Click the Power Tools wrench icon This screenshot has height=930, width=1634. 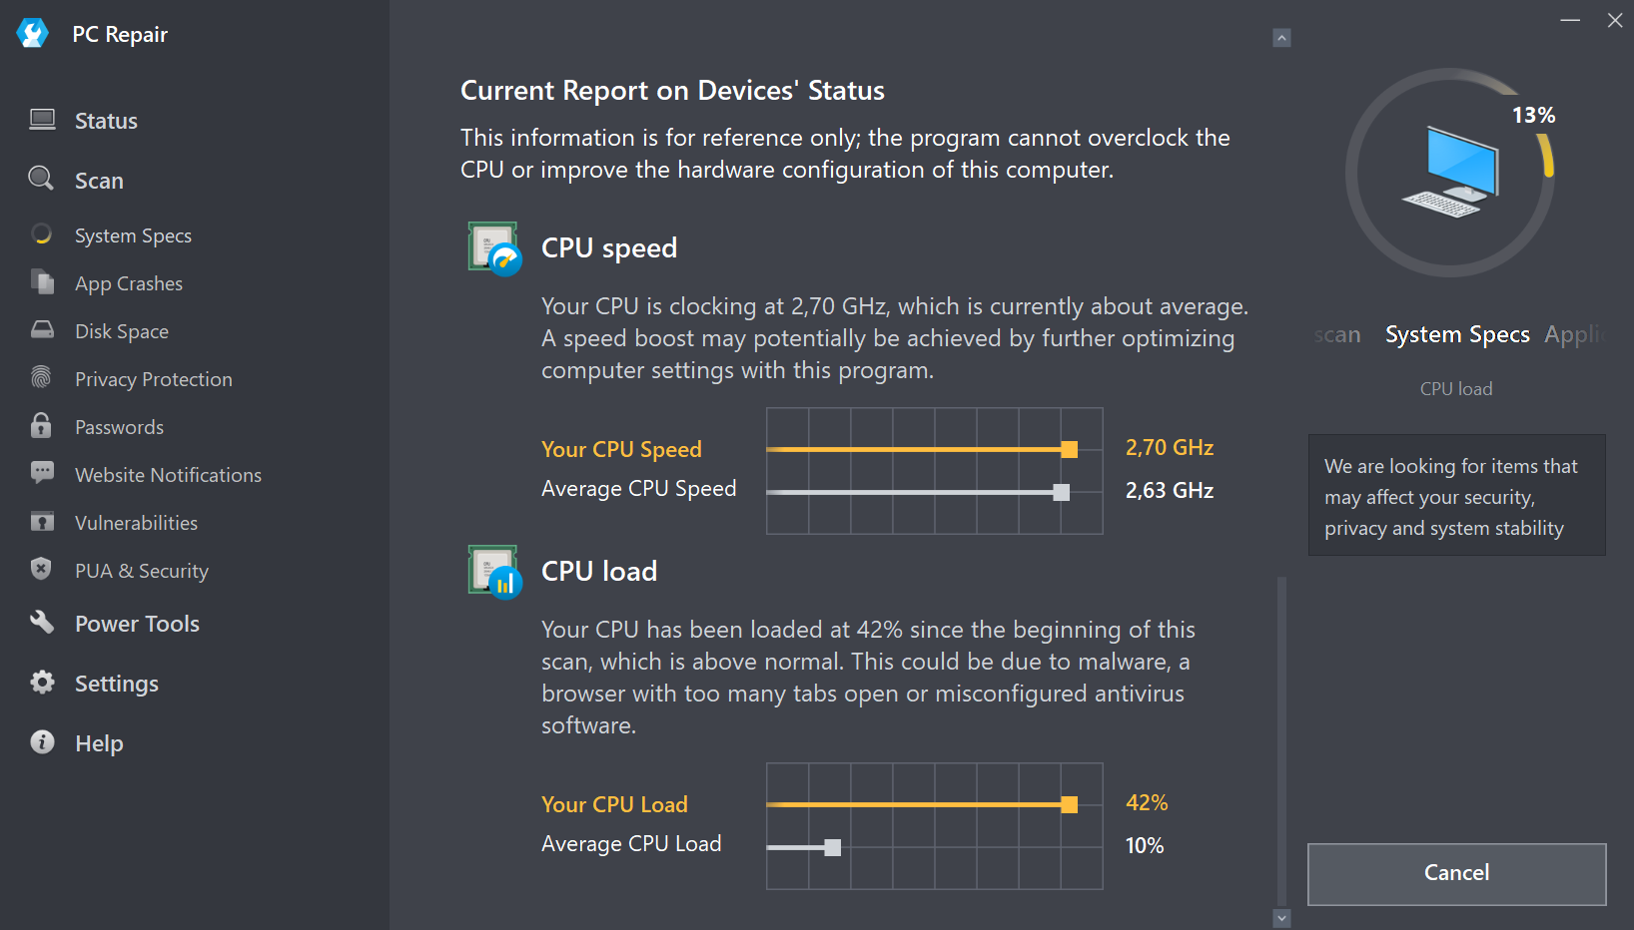coord(41,623)
